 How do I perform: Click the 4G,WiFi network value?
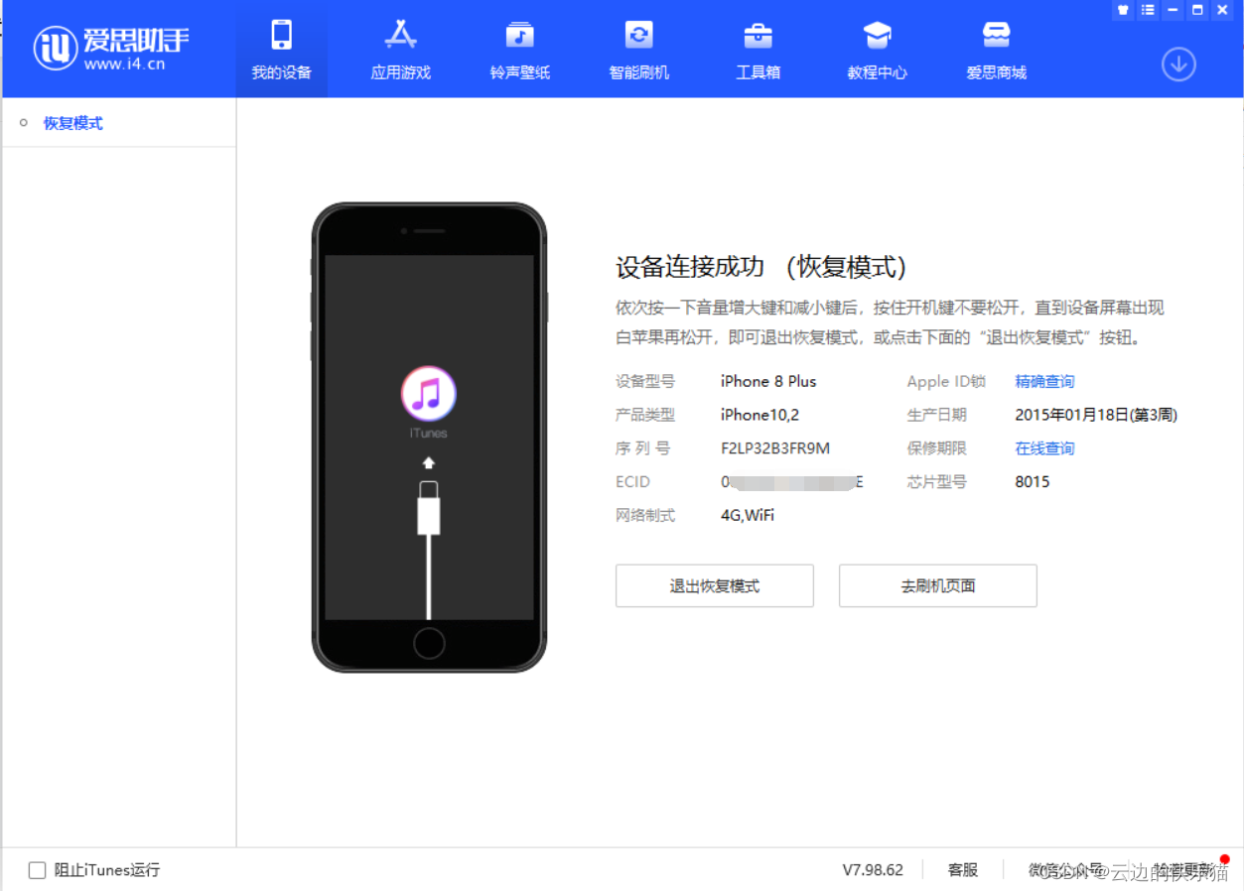tap(748, 515)
